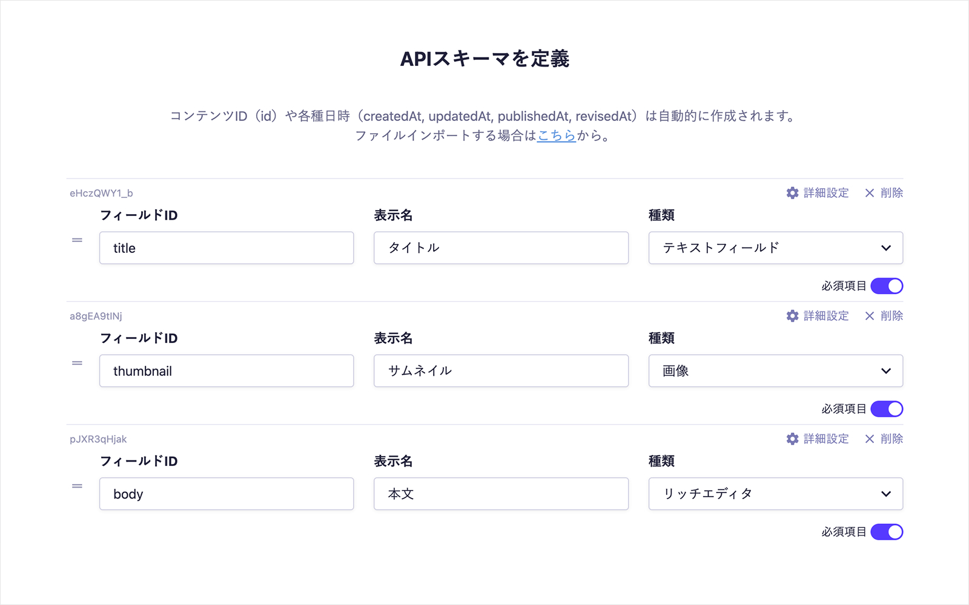The image size is (969, 605).
Task: Click drag handle icon beside thumbnail field
Action: 77,363
